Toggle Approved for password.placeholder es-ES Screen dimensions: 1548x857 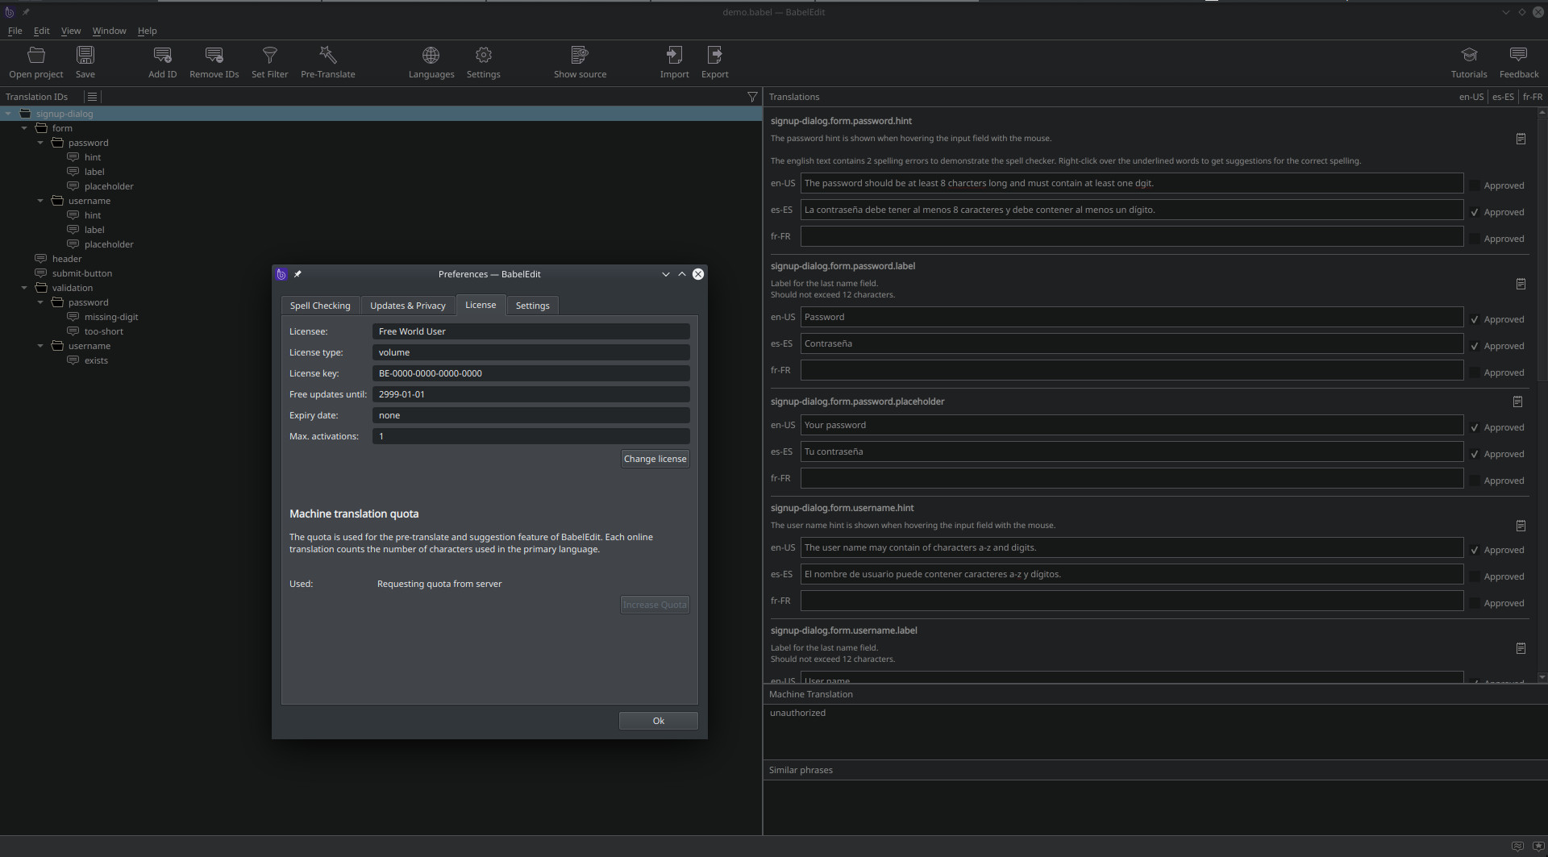click(1474, 454)
